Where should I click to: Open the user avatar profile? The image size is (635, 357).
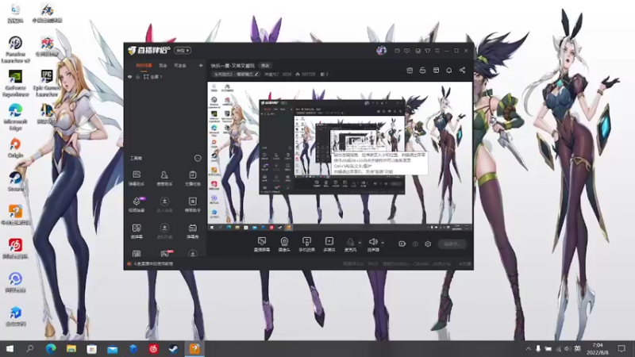pos(381,51)
